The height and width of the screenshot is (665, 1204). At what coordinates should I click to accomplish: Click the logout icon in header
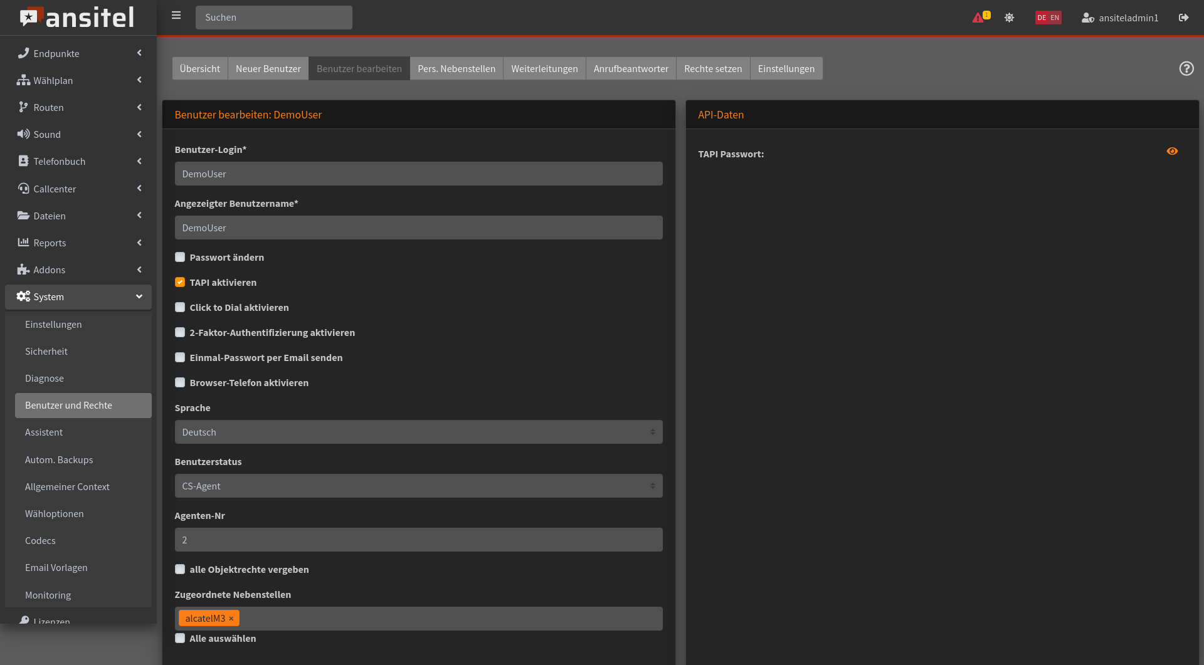coord(1183,18)
